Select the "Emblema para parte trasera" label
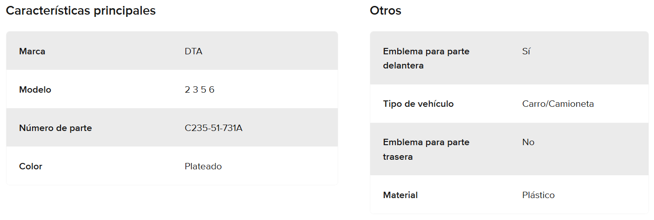Screen dimensions: 654x220 tap(426, 149)
